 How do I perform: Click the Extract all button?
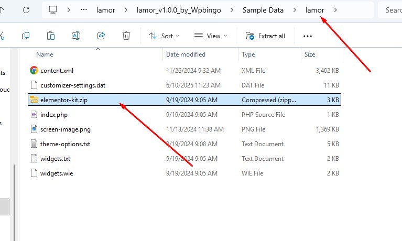(266, 36)
